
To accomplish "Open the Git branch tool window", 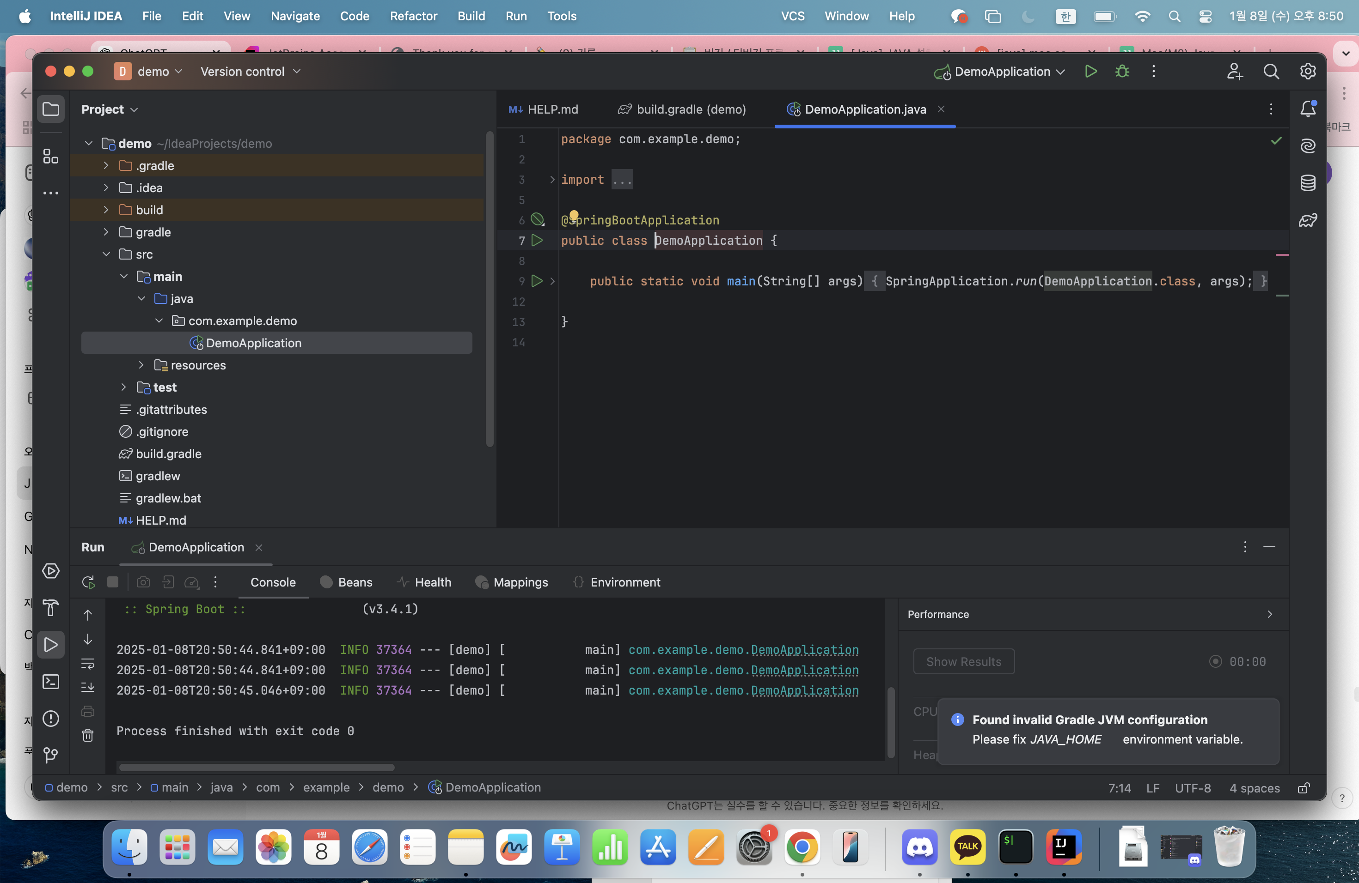I will coord(51,755).
